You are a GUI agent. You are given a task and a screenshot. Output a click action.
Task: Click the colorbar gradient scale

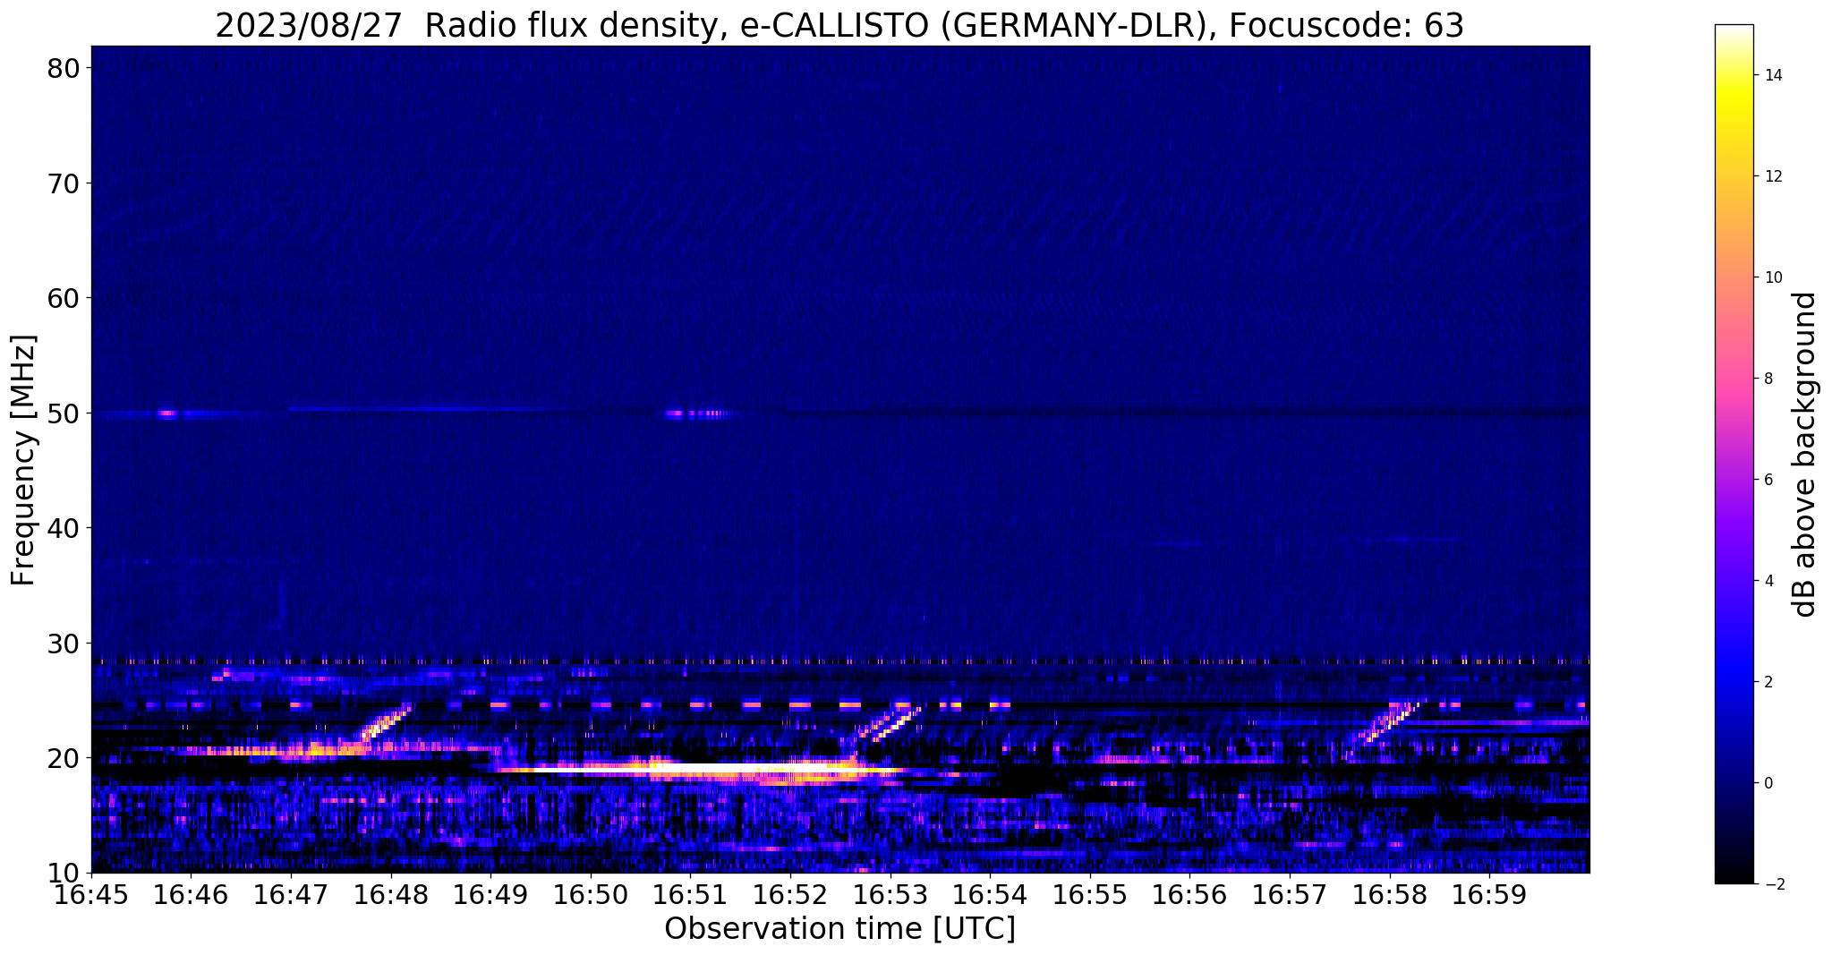pos(1734,454)
